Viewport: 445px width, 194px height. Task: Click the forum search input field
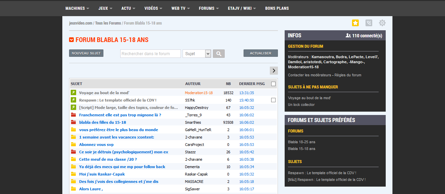(151, 53)
